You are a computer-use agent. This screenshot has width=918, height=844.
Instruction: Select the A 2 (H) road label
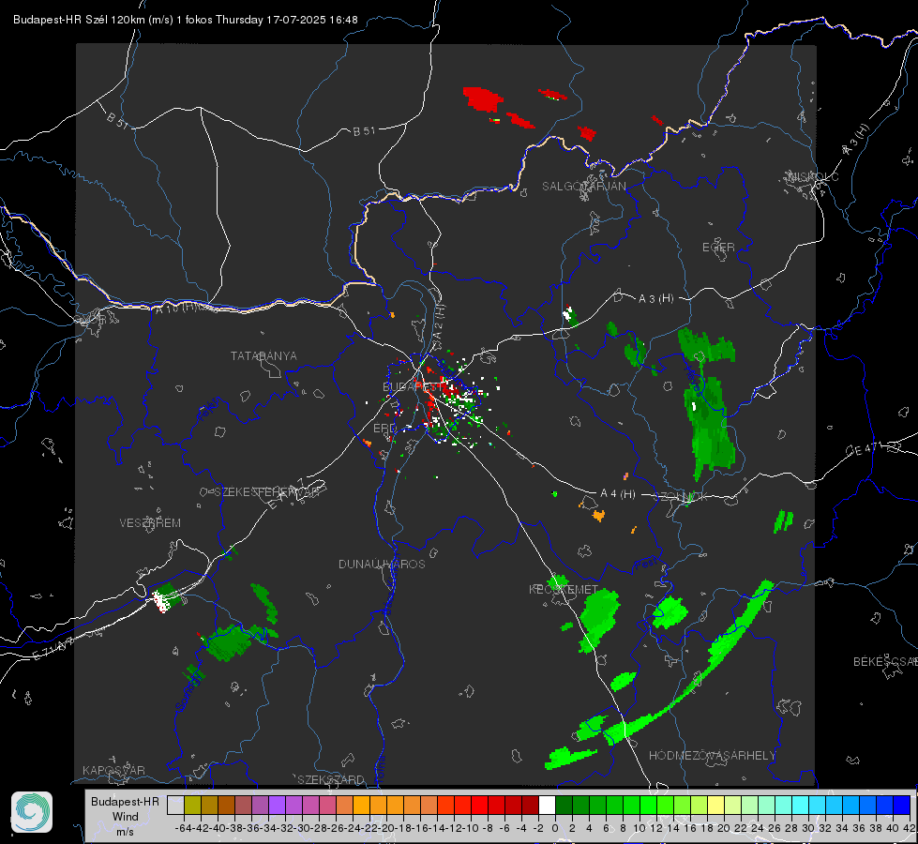[x=440, y=321]
